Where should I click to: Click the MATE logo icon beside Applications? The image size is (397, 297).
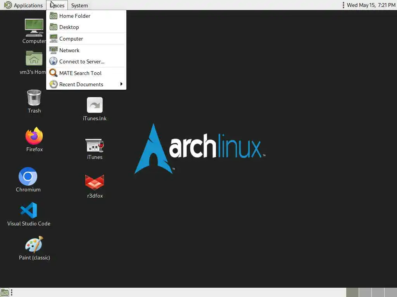(8, 5)
